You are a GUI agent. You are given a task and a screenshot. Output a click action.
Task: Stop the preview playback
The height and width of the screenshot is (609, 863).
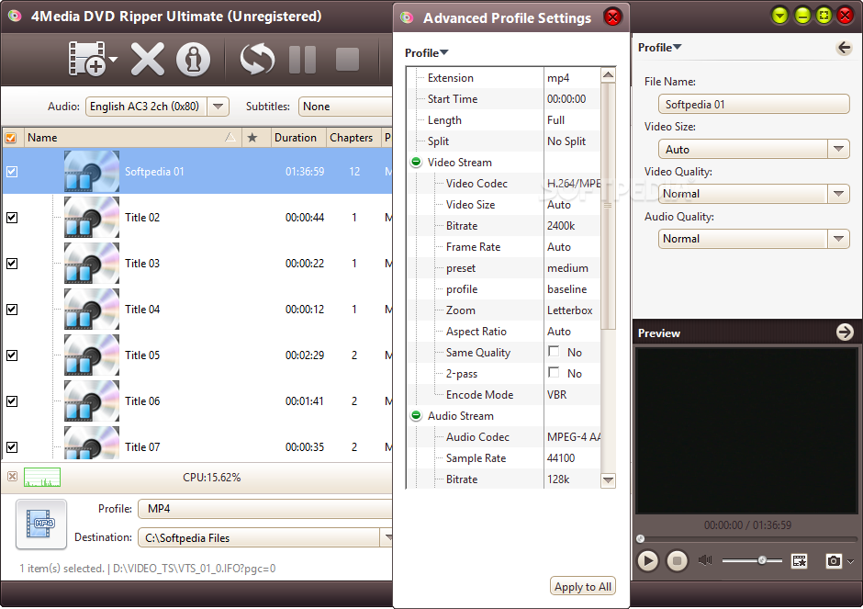click(677, 561)
